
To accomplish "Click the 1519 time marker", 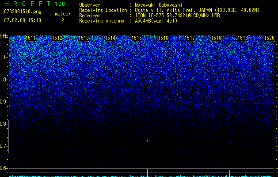I will (x=243, y=38).
